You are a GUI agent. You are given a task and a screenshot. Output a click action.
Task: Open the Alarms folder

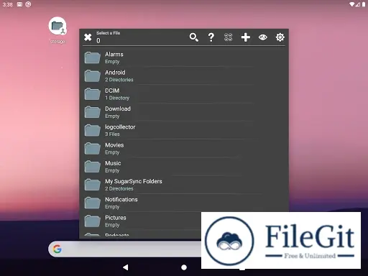[184, 57]
